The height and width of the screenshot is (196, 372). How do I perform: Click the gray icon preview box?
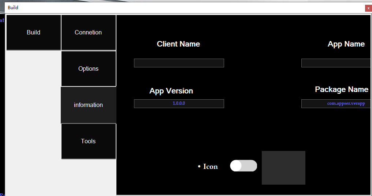click(283, 168)
